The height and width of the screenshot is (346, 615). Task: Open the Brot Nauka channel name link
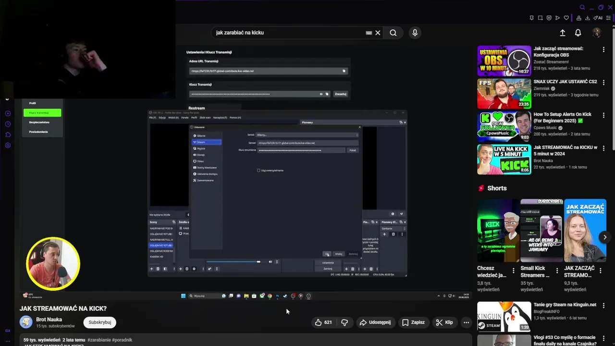pyautogui.click(x=49, y=320)
